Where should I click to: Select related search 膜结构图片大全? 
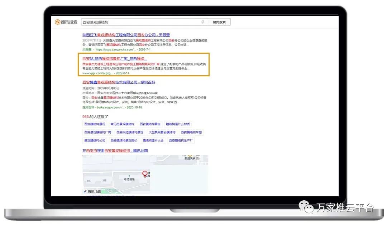(153, 141)
